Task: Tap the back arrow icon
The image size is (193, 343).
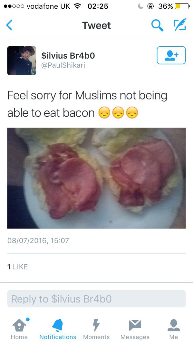Action: point(9,25)
